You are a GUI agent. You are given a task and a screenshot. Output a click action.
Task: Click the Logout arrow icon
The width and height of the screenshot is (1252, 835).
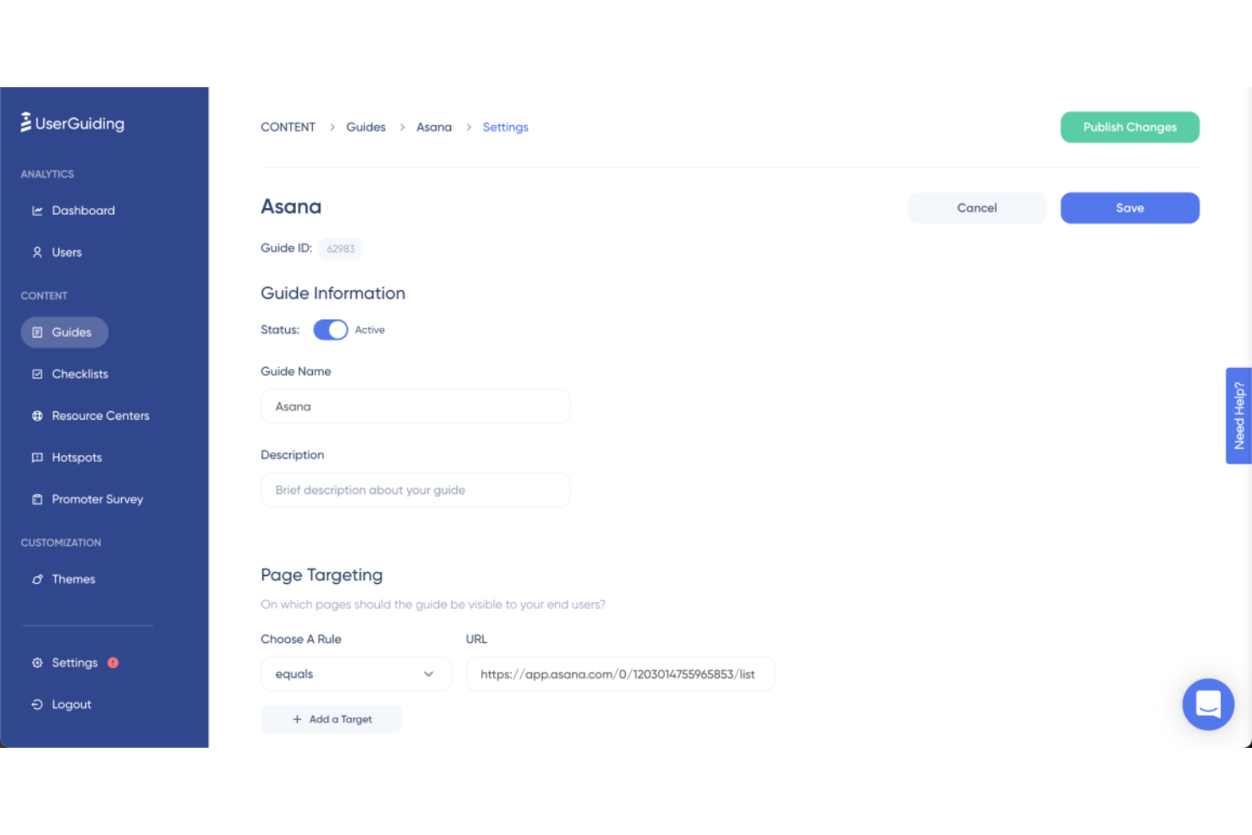(37, 704)
